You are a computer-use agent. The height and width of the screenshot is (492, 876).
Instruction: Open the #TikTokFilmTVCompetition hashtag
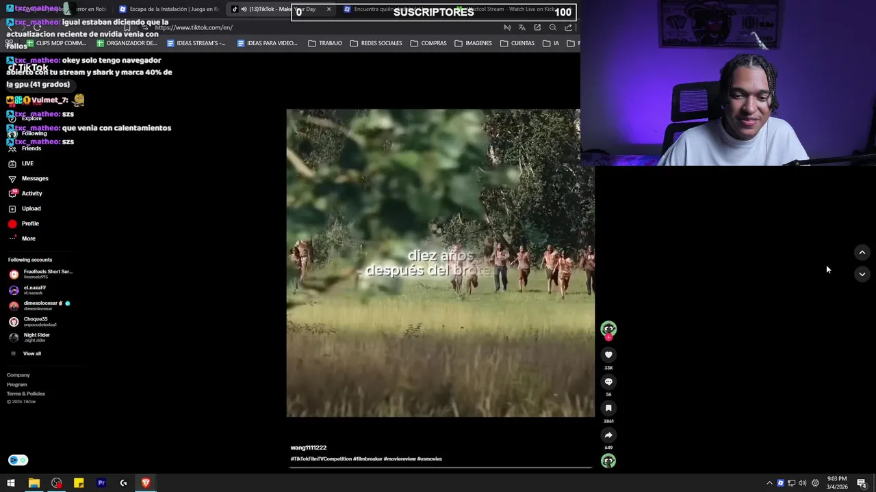tap(321, 459)
